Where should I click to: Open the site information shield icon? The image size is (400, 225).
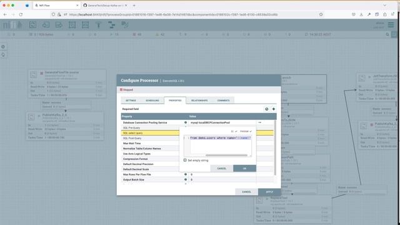[x=53, y=14]
